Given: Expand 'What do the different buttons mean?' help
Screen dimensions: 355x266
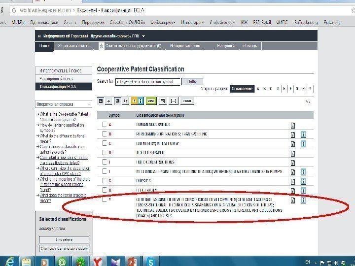Looking at the screenshot, I should point(62,138).
